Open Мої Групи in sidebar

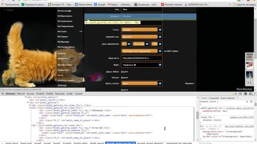tap(62, 32)
